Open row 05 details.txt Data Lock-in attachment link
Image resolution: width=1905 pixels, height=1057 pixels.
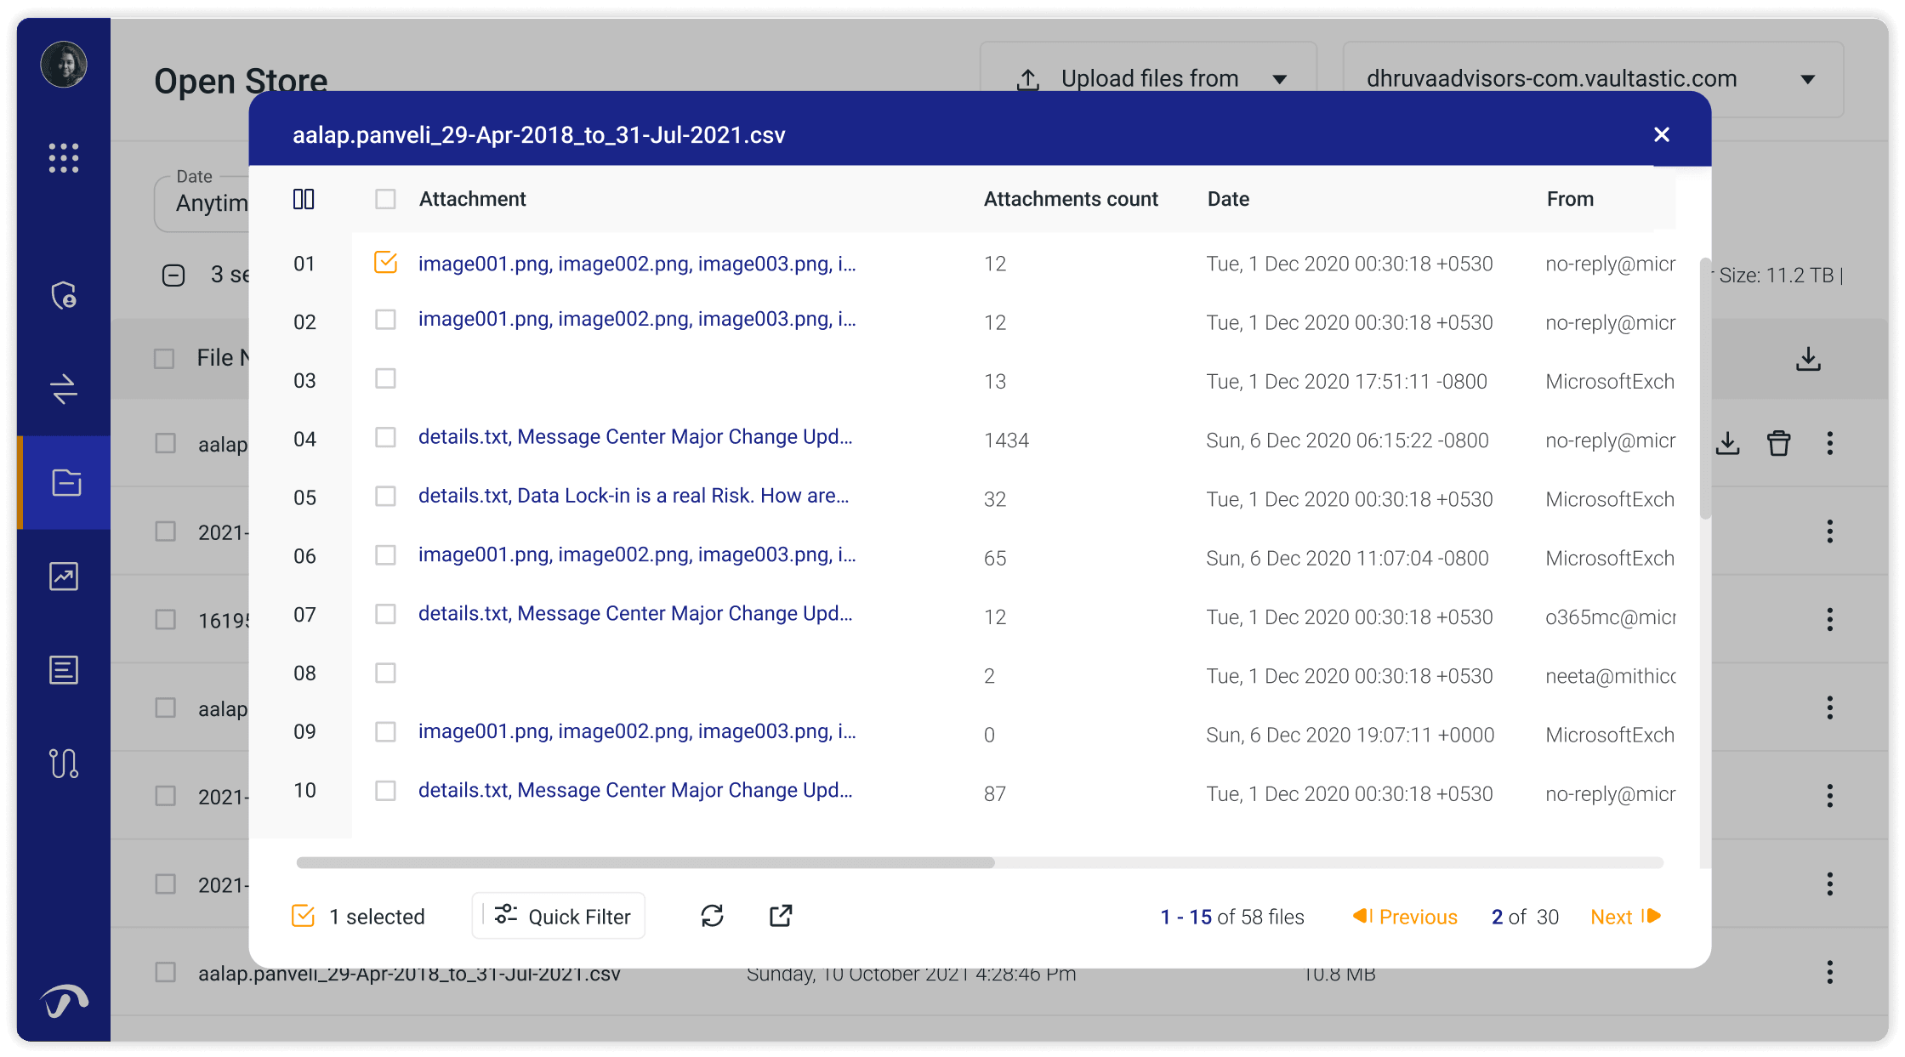[633, 496]
